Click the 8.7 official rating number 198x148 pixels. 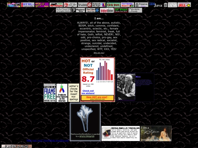[88, 79]
